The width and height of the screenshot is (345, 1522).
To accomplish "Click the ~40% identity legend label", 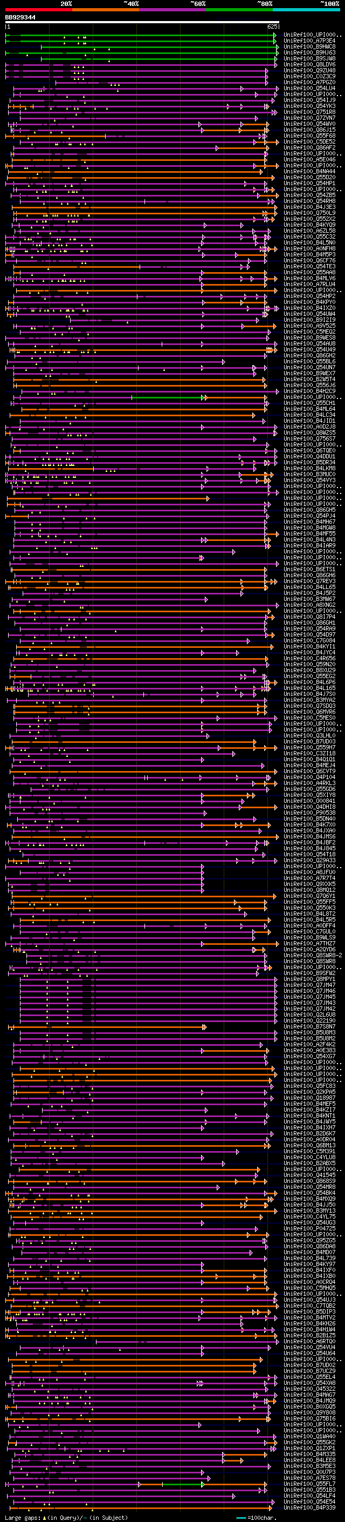I will (x=131, y=4).
